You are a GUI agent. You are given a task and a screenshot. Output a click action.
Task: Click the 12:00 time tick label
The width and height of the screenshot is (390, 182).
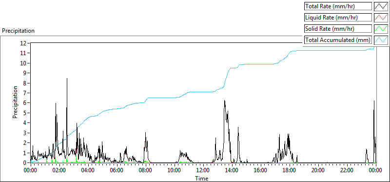203,171
